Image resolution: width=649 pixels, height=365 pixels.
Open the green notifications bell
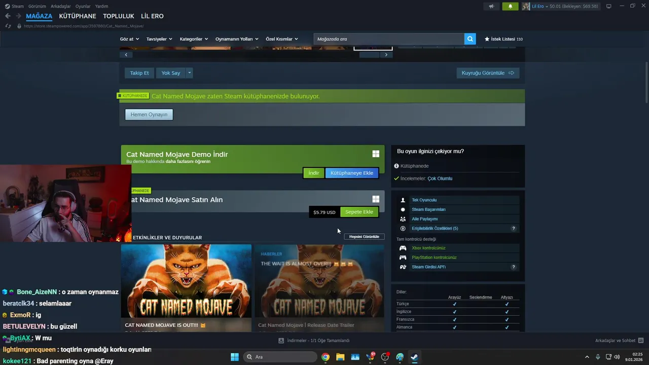click(x=510, y=6)
